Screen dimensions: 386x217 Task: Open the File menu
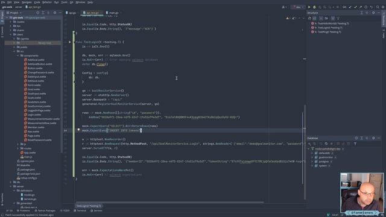(3, 2)
